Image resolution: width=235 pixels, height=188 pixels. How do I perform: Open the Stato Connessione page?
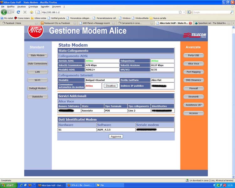click(38, 64)
